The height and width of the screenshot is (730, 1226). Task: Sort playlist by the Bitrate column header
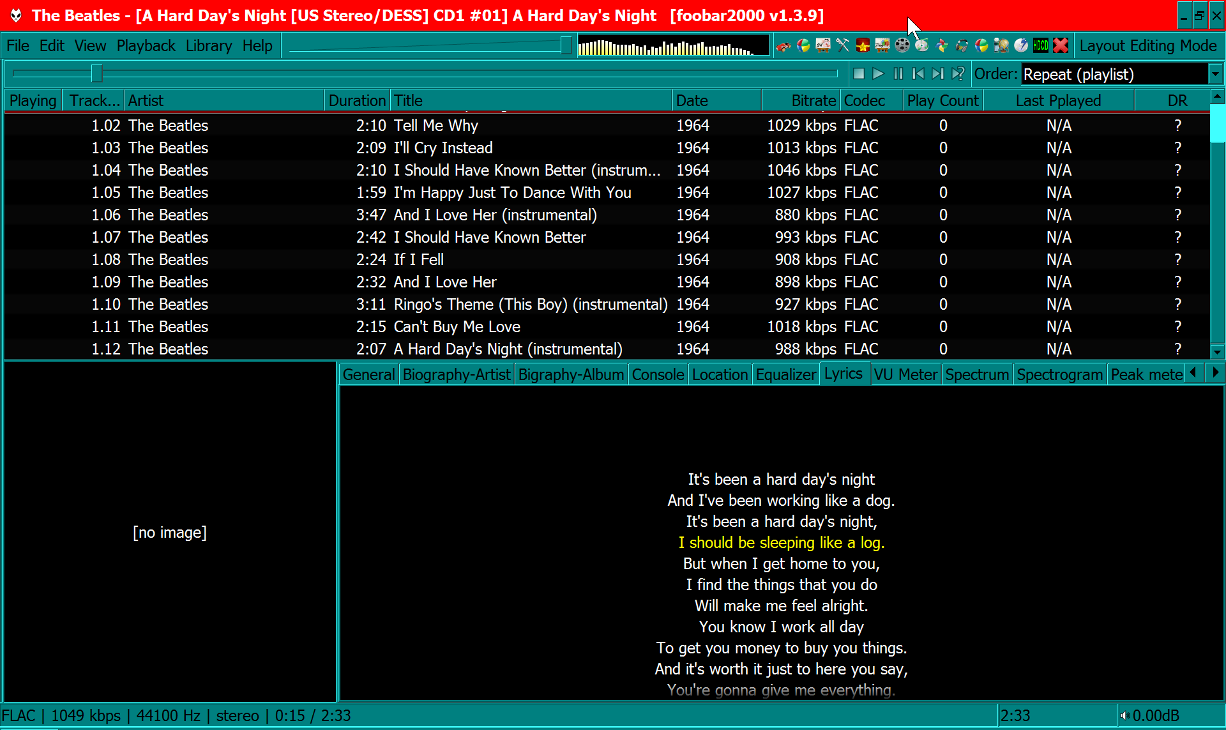pos(801,100)
